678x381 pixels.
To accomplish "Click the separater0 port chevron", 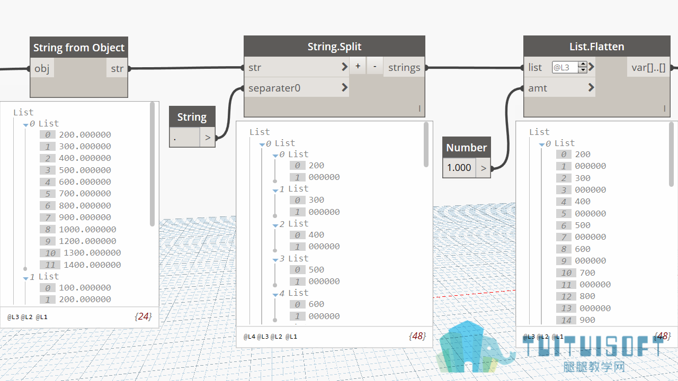I will click(345, 87).
